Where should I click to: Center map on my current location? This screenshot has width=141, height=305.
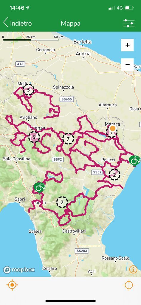pos(12,285)
